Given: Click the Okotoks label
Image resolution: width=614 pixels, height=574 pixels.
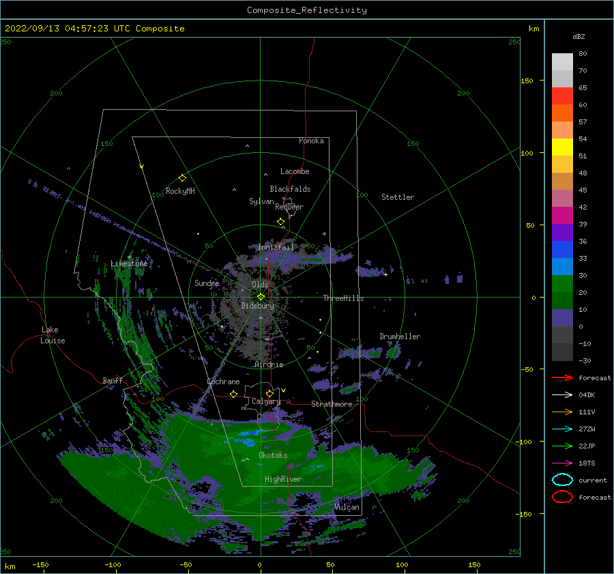Looking at the screenshot, I should pyautogui.click(x=273, y=455).
